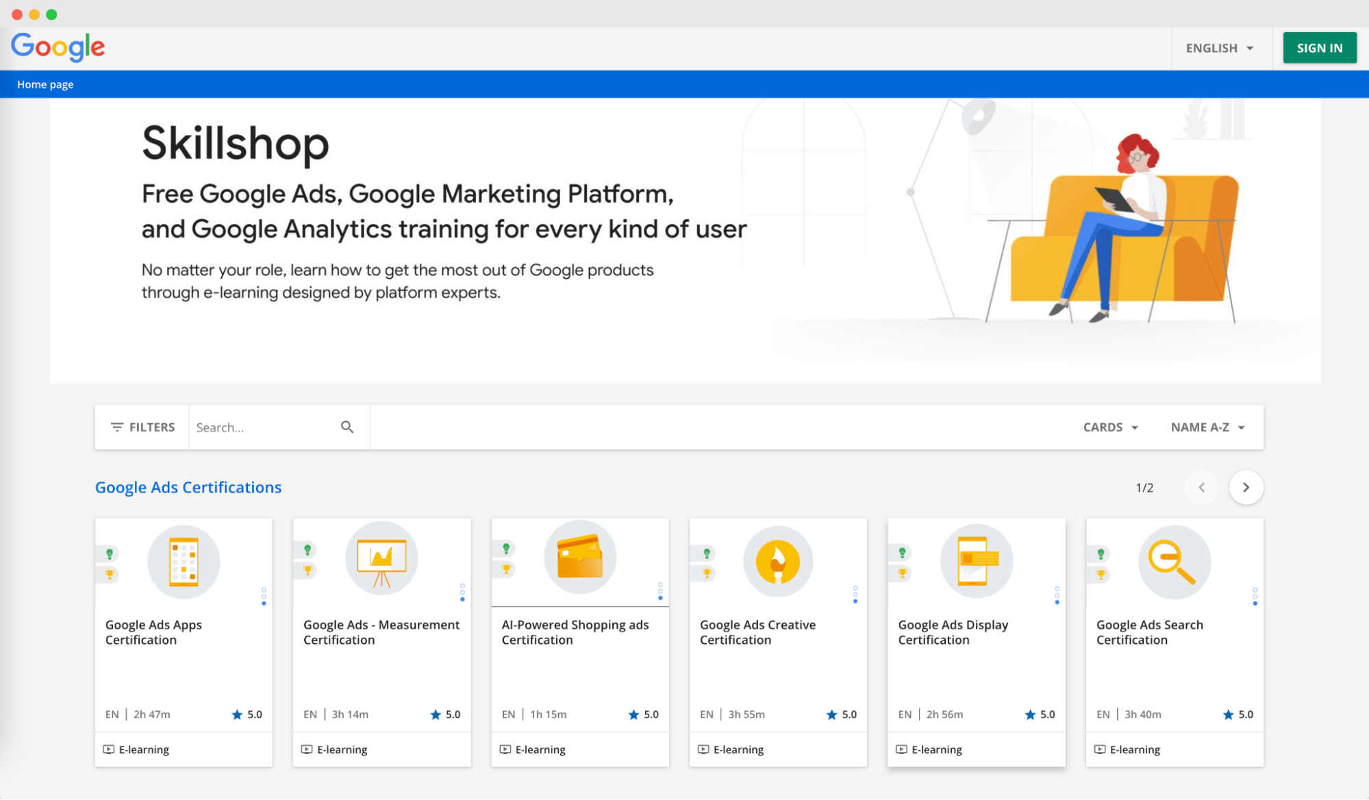Viewport: 1369px width, 800px height.
Task: Open the CARDS view dropdown
Action: point(1110,427)
